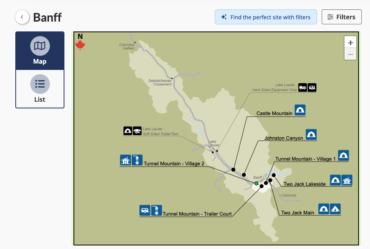The image size is (370, 249).
Task: Click tent icon next to Tunnel Mountain Village 1
Action: (x=344, y=156)
